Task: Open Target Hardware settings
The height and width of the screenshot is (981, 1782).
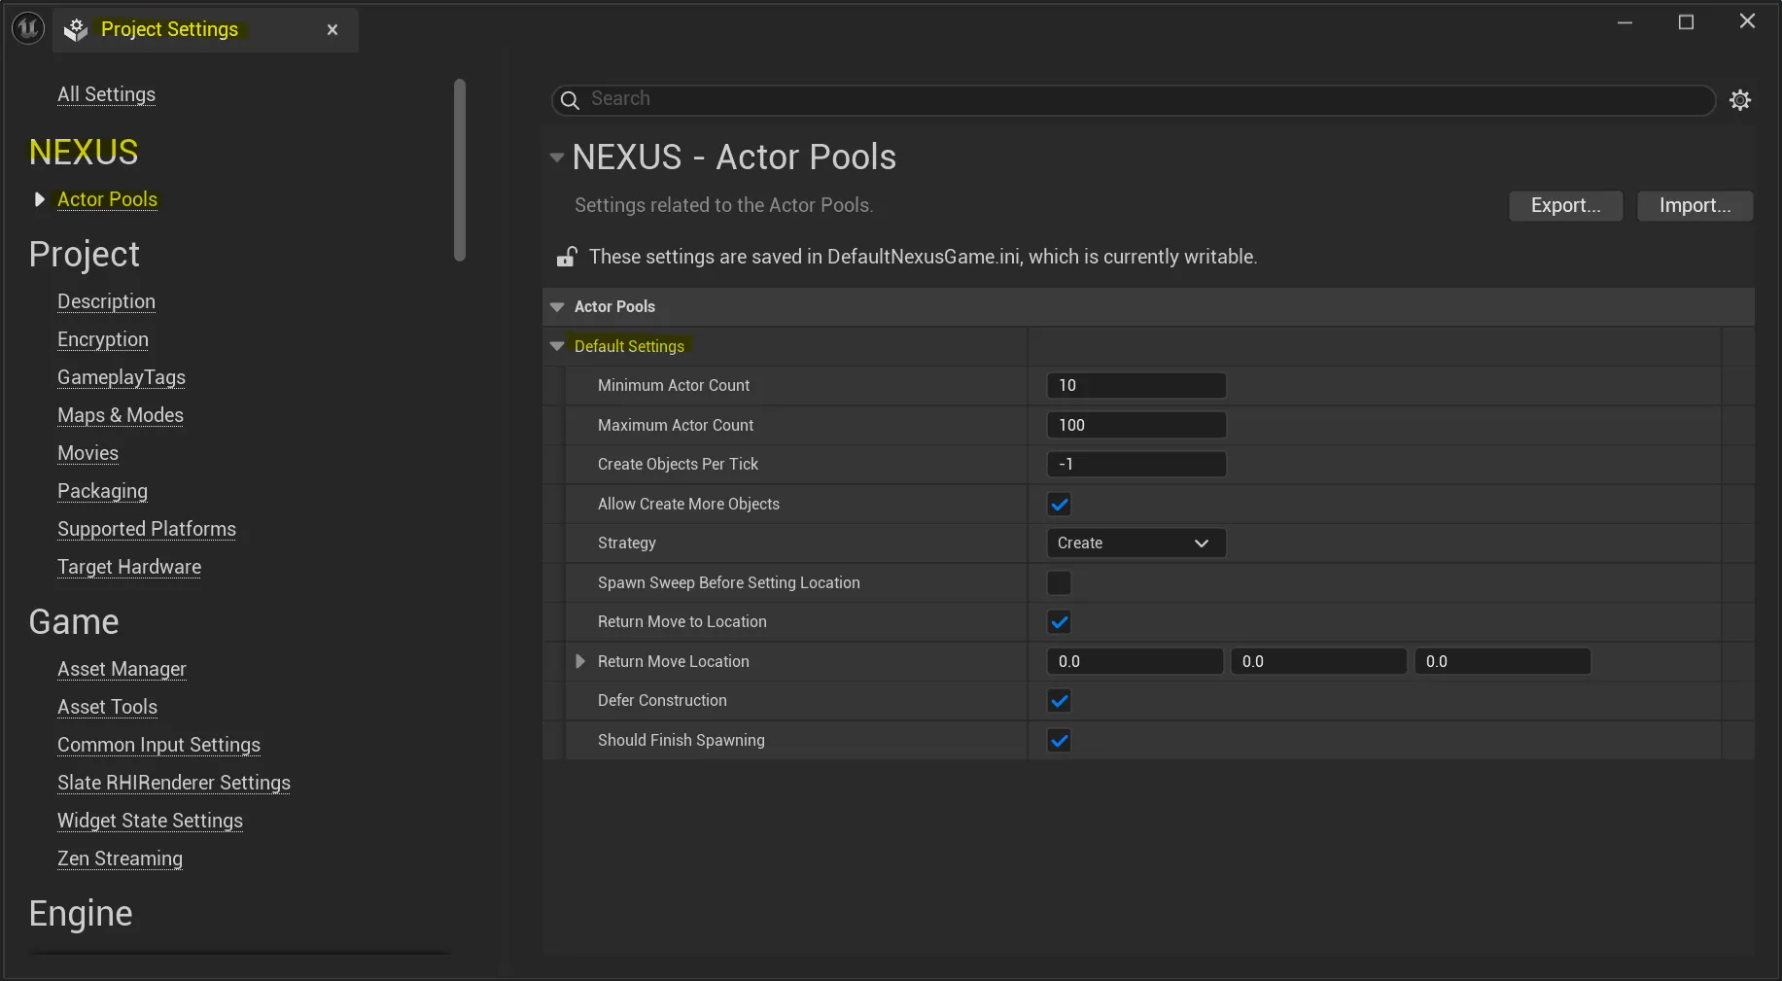Action: point(129,567)
